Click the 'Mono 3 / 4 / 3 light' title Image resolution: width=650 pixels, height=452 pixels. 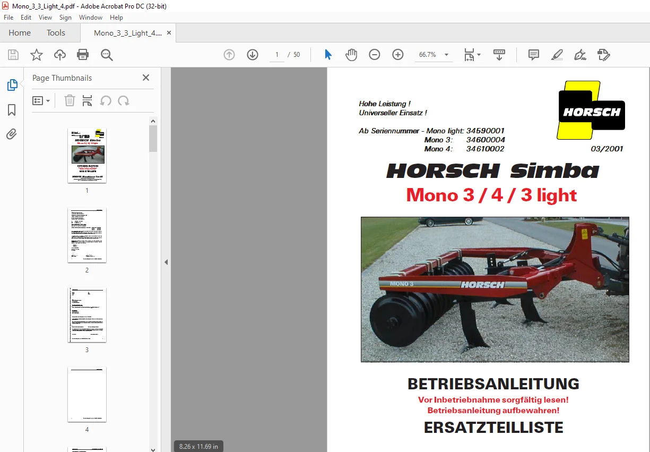tap(492, 195)
